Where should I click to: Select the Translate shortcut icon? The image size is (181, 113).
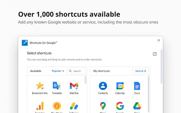pos(57,86)
